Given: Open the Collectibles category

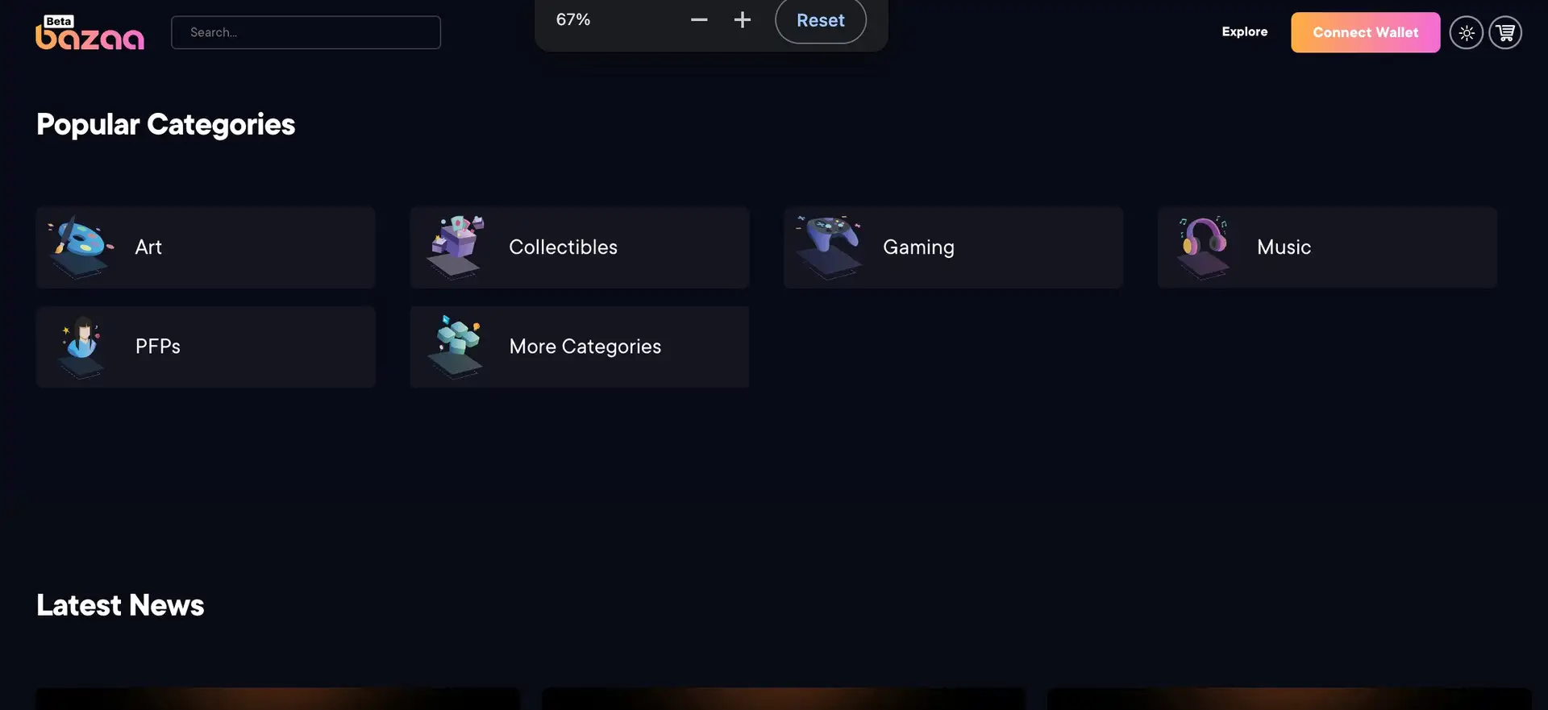Looking at the screenshot, I should (x=580, y=247).
